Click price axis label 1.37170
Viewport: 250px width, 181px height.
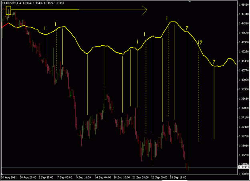point(244,117)
